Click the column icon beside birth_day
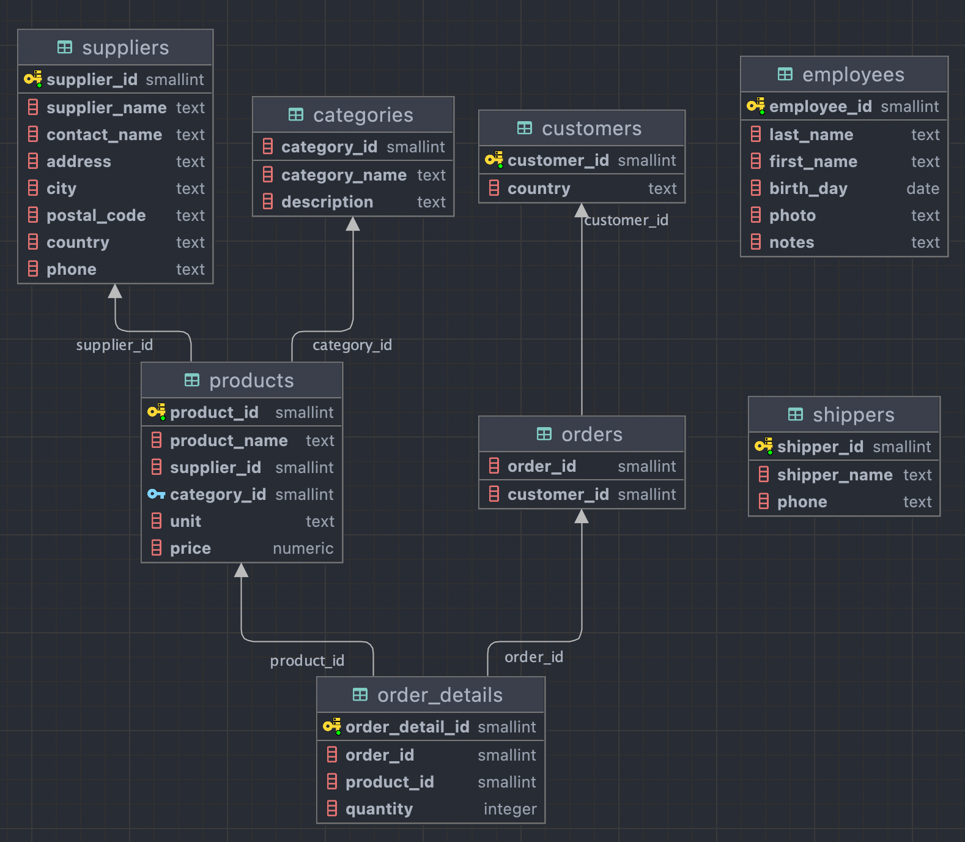Screen dimensions: 965x842 (x=756, y=188)
